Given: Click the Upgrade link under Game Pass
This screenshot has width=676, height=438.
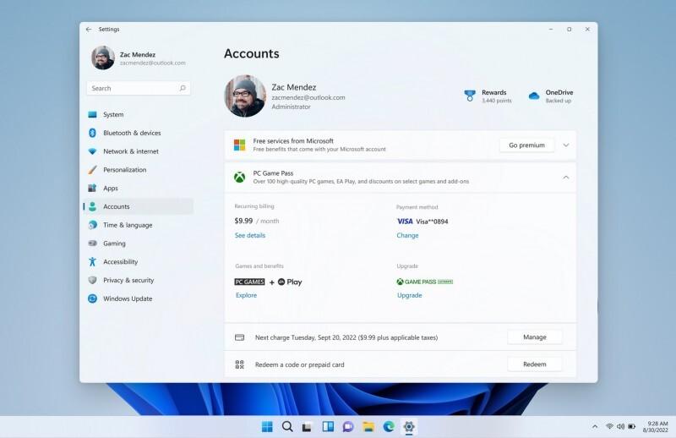Looking at the screenshot, I should pos(410,295).
